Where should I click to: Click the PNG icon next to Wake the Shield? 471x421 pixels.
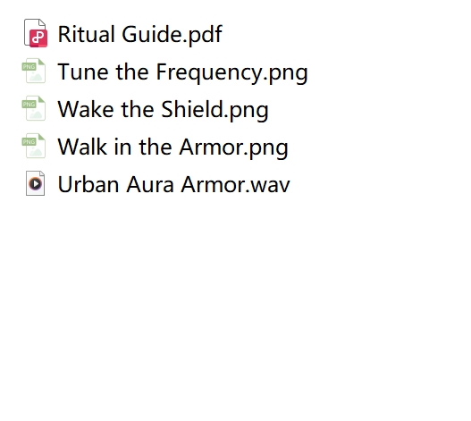(x=34, y=108)
